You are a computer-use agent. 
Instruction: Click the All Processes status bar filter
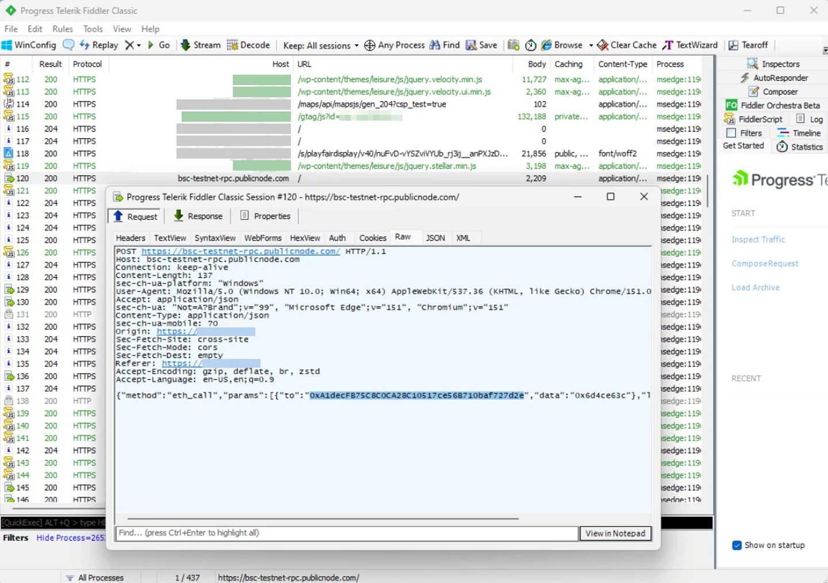[x=95, y=577]
